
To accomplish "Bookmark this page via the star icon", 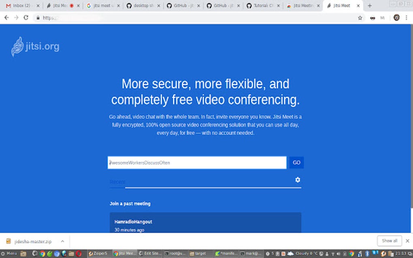I will point(360,17).
